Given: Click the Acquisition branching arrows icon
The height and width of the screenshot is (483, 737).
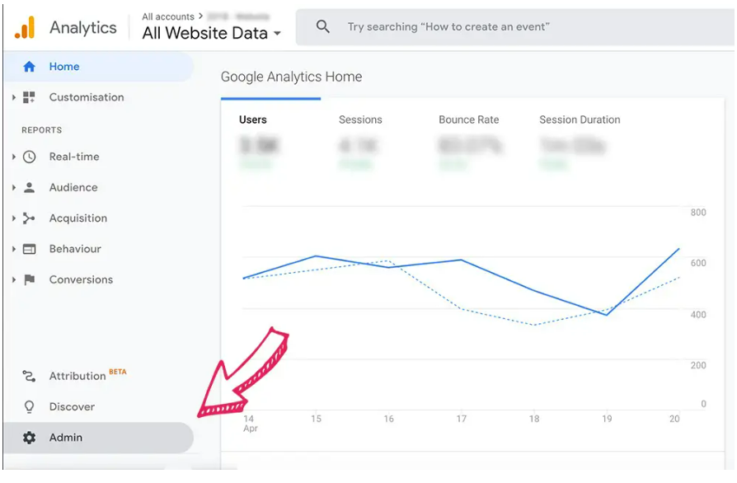Looking at the screenshot, I should pyautogui.click(x=30, y=218).
